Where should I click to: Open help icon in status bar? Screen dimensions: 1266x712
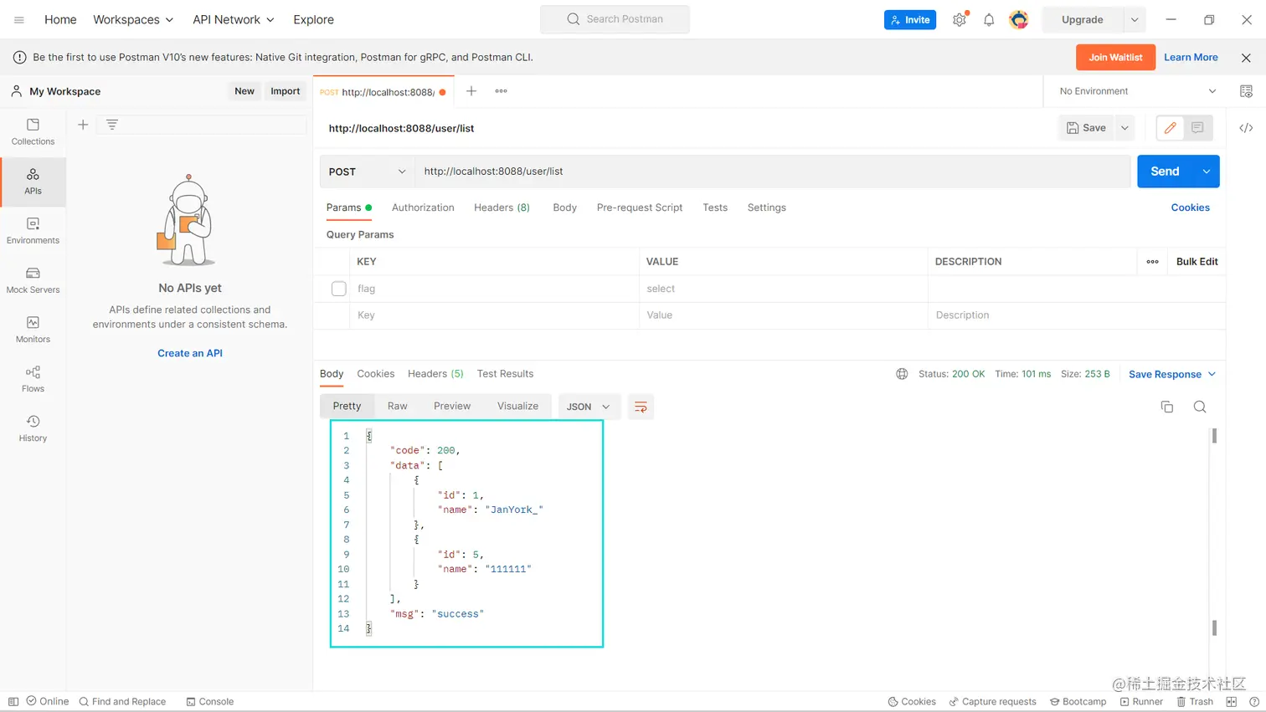pos(1253,702)
